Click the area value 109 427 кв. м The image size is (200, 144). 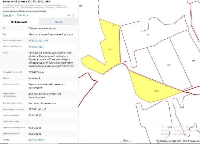pyautogui.click(x=36, y=72)
